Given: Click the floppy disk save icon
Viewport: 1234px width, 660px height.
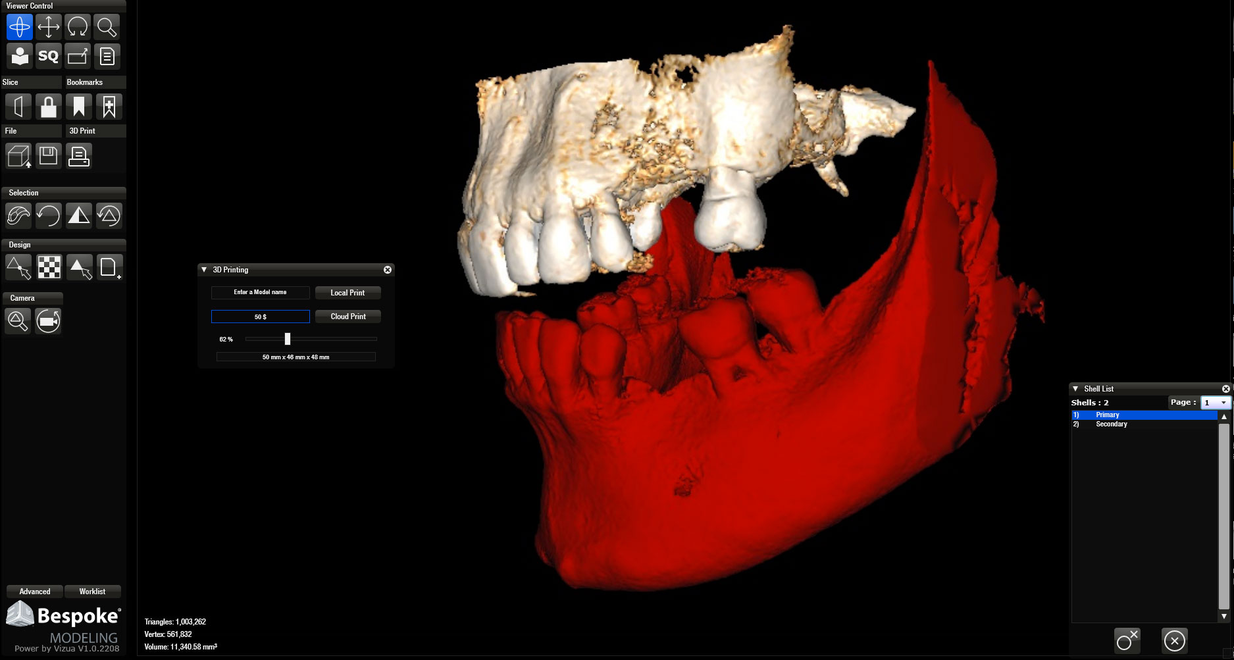Looking at the screenshot, I should [x=49, y=156].
